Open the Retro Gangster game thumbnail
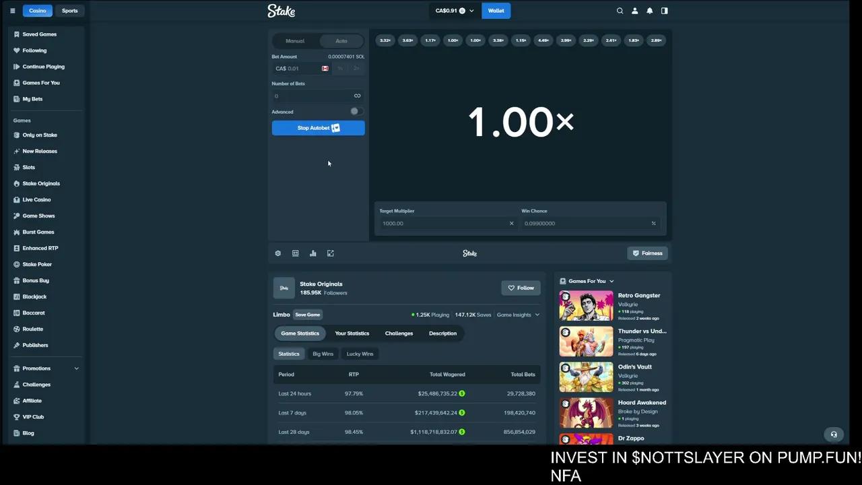The image size is (862, 485). 586,306
